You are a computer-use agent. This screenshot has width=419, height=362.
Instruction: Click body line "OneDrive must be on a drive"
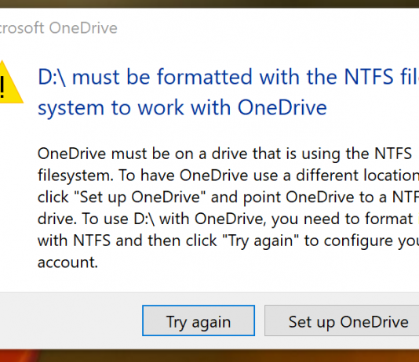click(224, 154)
